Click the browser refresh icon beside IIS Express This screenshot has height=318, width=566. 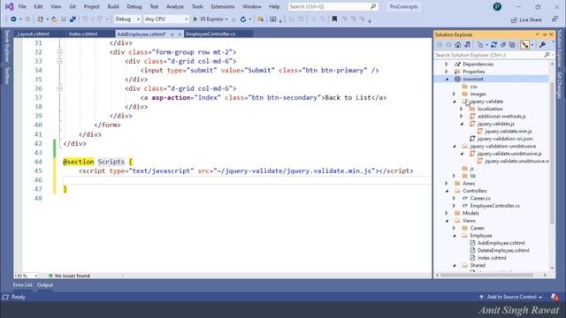(243, 19)
